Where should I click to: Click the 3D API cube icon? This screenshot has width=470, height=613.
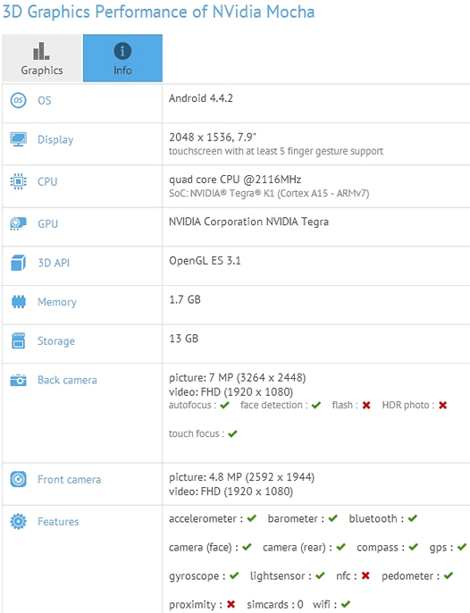click(19, 263)
